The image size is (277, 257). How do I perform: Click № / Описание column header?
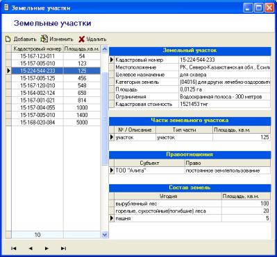[135, 130]
